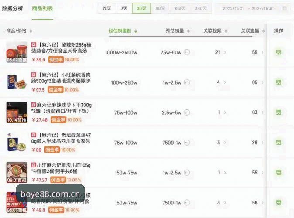Click 操作 column header

tap(278, 31)
